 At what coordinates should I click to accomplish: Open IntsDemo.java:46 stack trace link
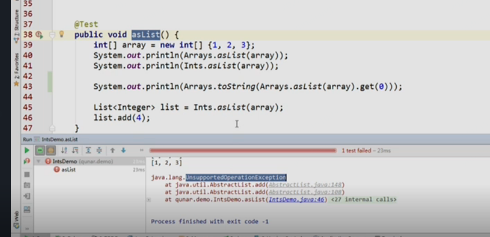(x=297, y=199)
